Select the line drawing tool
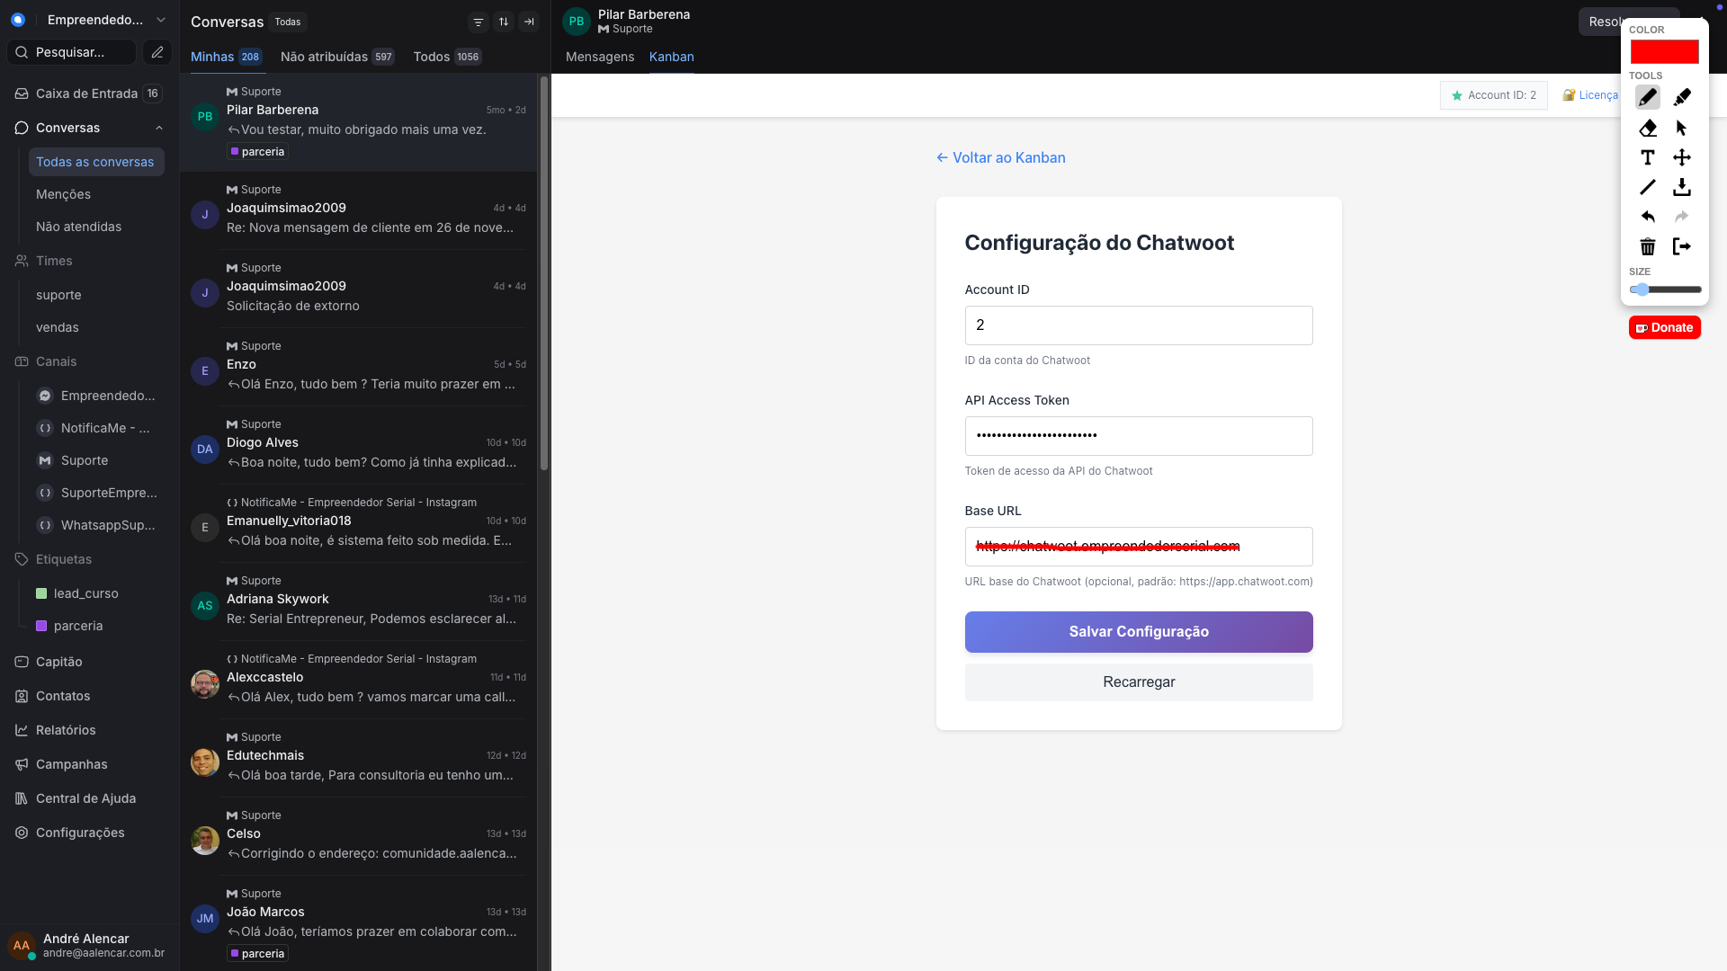Screen dimensions: 1727x971 [1647, 187]
